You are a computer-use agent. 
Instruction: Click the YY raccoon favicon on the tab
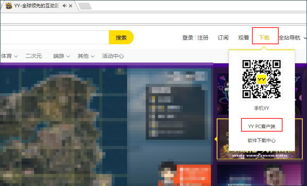[x=9, y=6]
